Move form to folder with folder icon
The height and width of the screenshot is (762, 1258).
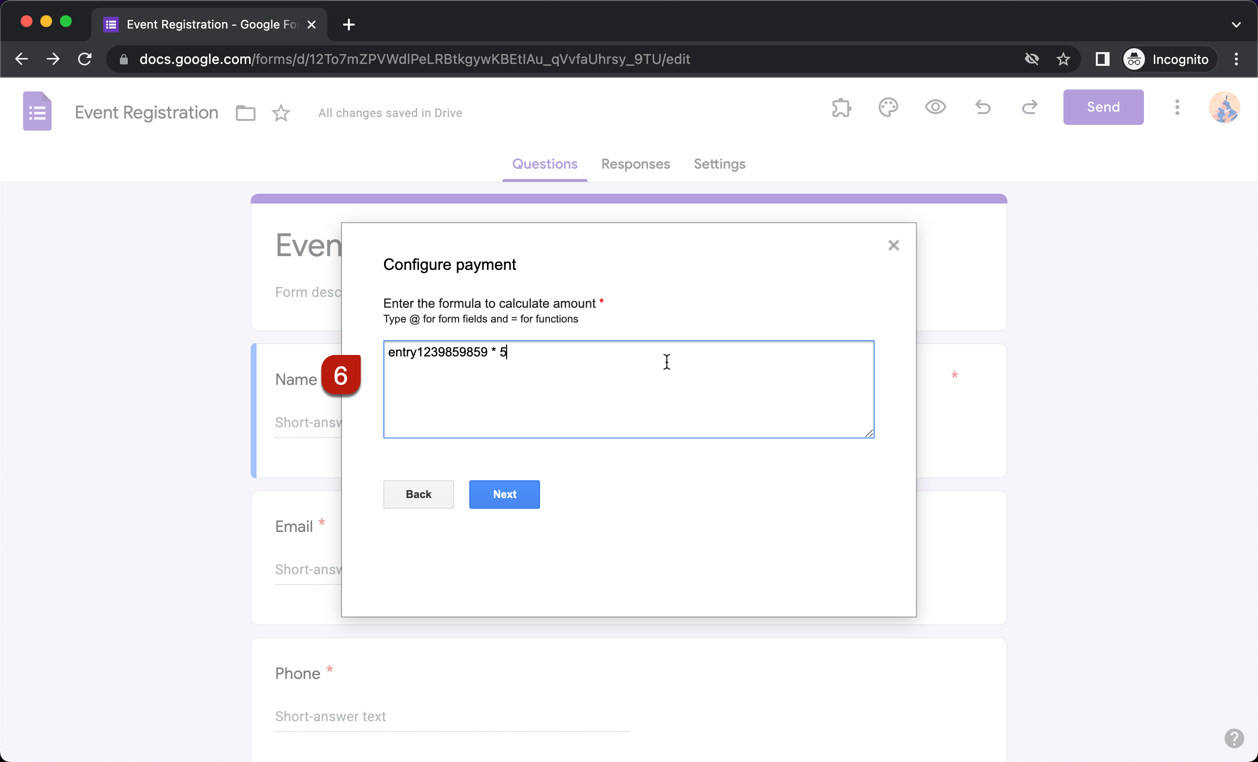pyautogui.click(x=245, y=113)
